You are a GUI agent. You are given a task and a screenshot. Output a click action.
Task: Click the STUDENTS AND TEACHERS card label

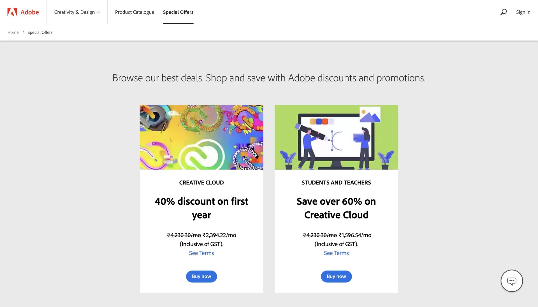(x=336, y=183)
